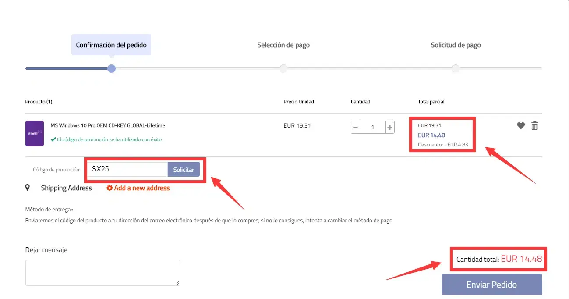
Task: Click the payment request progress dot
Action: (456, 68)
